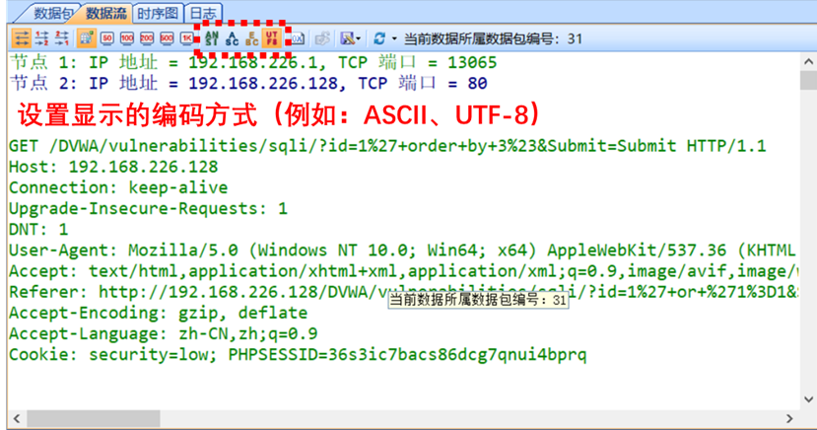Viewport: 817px width, 430px height.
Task: Click the Accept: text/html header line
Action: coord(403,271)
